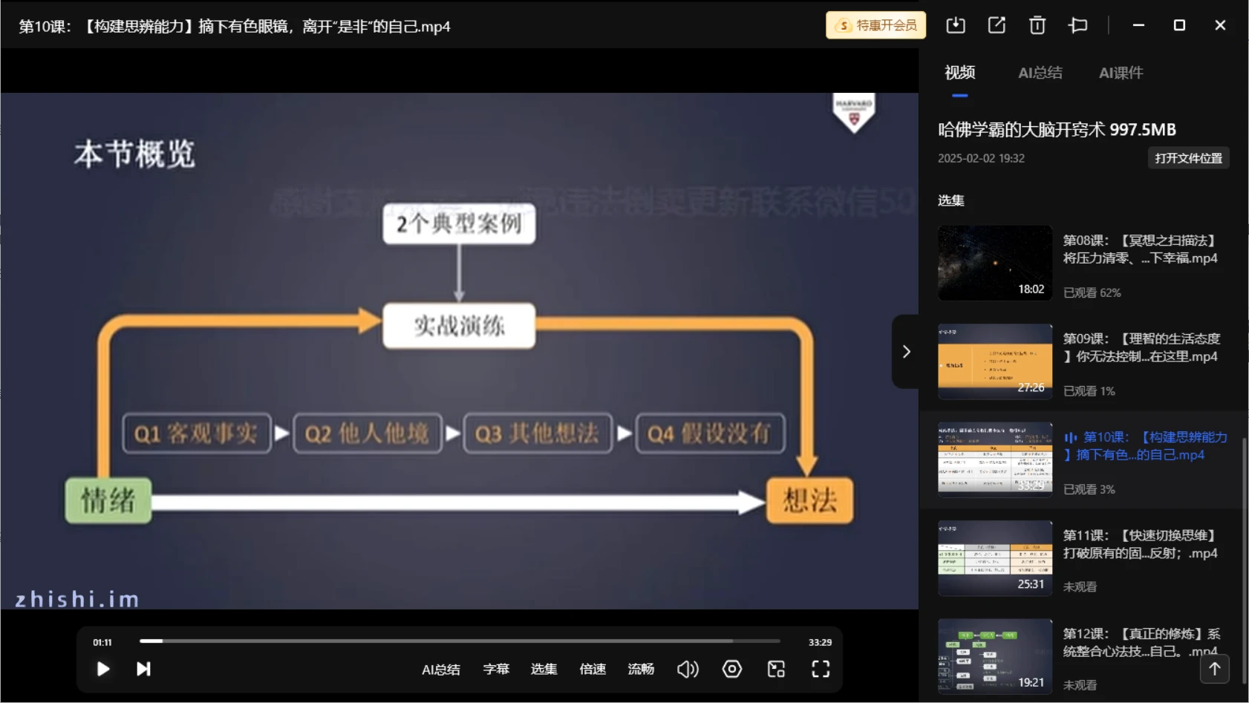The image size is (1249, 703).
Task: Click the 01:11 elapsed time label
Action: (102, 642)
